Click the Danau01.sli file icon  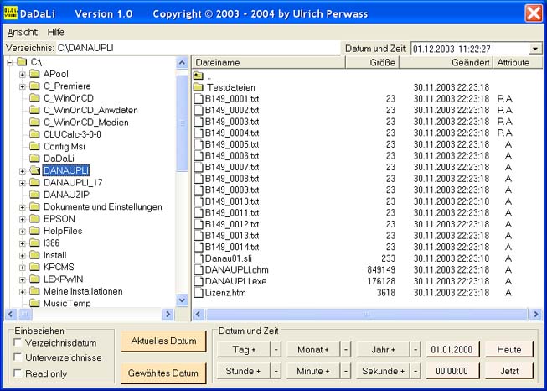point(199,258)
